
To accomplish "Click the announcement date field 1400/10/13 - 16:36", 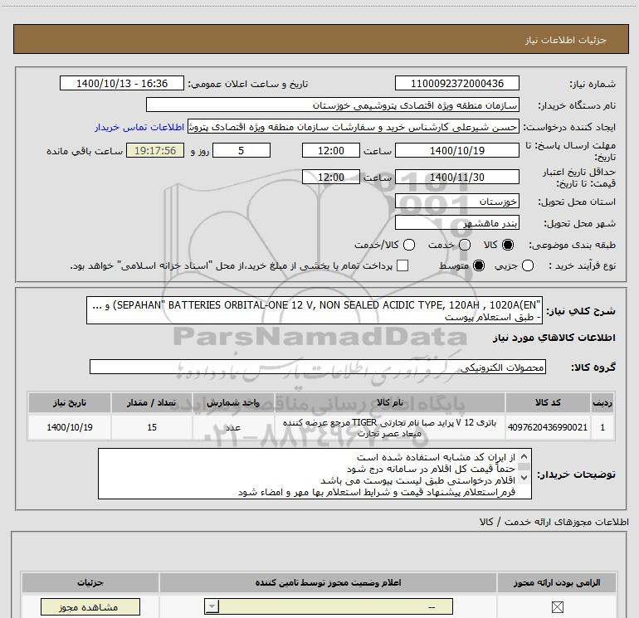I will [x=122, y=83].
